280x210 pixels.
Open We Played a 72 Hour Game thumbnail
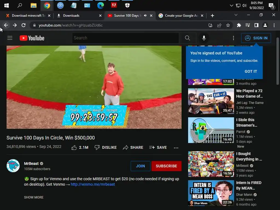211,101
